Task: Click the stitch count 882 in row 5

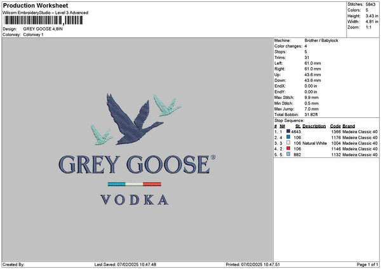Action: click(x=297, y=155)
